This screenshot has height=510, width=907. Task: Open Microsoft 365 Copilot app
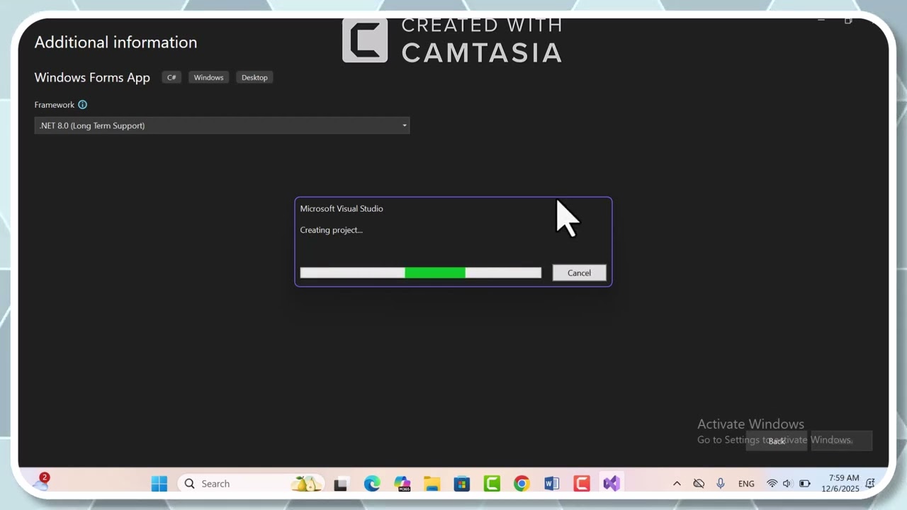402,484
